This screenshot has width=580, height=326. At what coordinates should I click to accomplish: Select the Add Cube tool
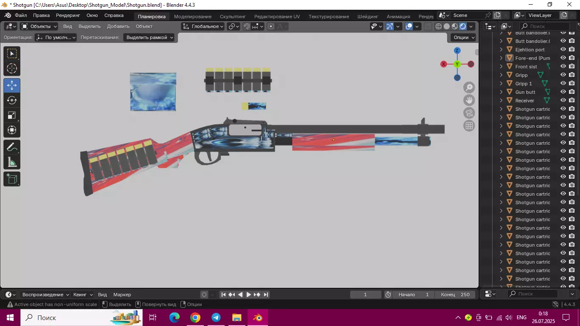coord(12,179)
